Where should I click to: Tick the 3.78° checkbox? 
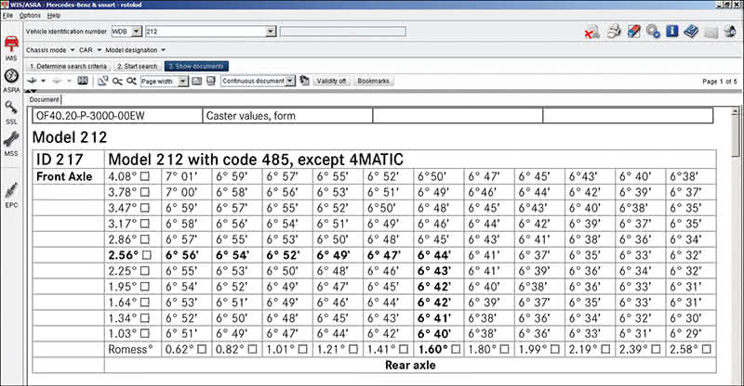pyautogui.click(x=145, y=192)
